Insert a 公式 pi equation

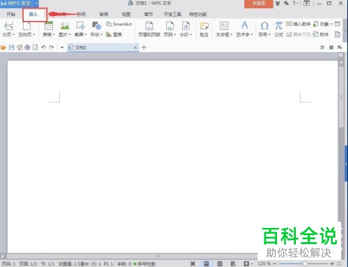point(278,29)
